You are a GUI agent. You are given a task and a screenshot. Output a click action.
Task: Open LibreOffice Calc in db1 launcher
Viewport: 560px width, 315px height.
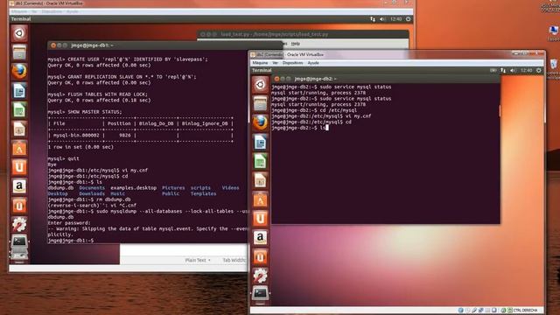19,110
